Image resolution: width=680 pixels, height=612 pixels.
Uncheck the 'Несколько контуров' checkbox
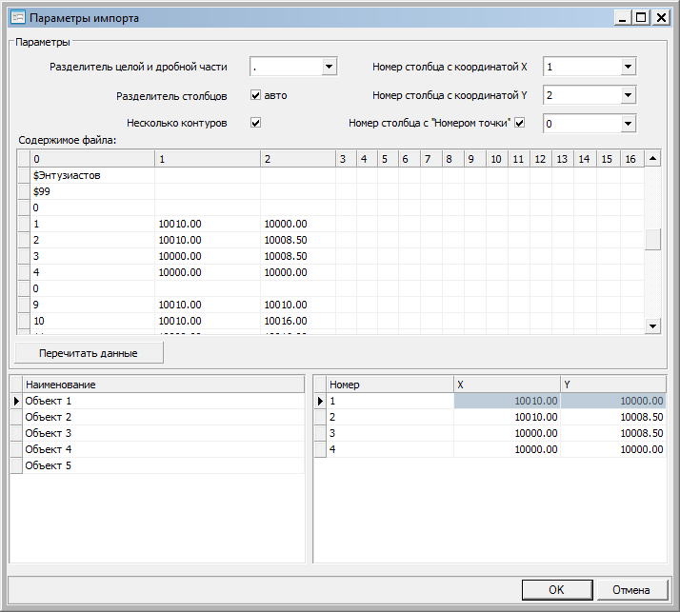pyautogui.click(x=255, y=123)
